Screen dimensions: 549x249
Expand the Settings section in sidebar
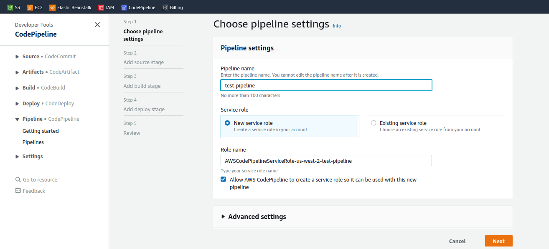(17, 157)
